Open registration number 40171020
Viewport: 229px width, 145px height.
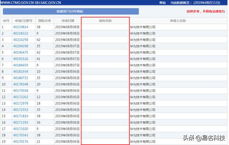(21, 129)
